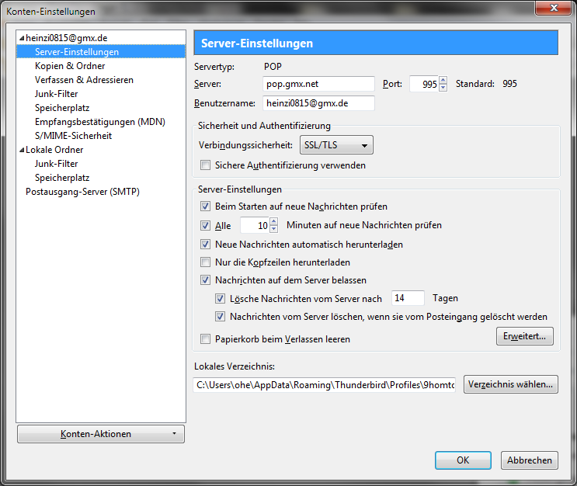This screenshot has width=577, height=486.
Task: Cancel with the Abbrechen button
Action: [x=530, y=460]
